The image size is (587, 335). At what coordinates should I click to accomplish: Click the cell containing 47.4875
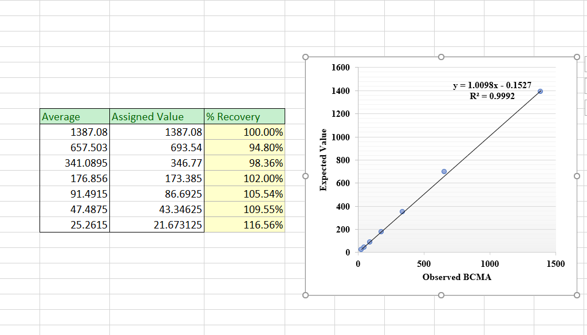(x=74, y=210)
